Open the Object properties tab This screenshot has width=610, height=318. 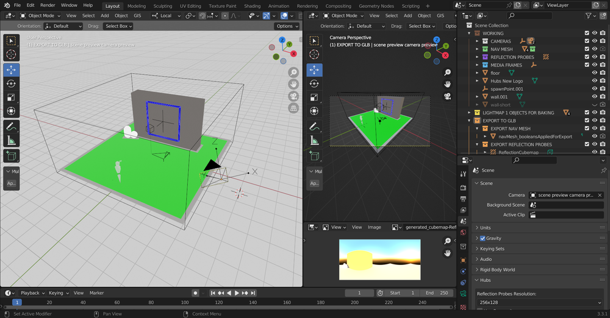click(463, 260)
